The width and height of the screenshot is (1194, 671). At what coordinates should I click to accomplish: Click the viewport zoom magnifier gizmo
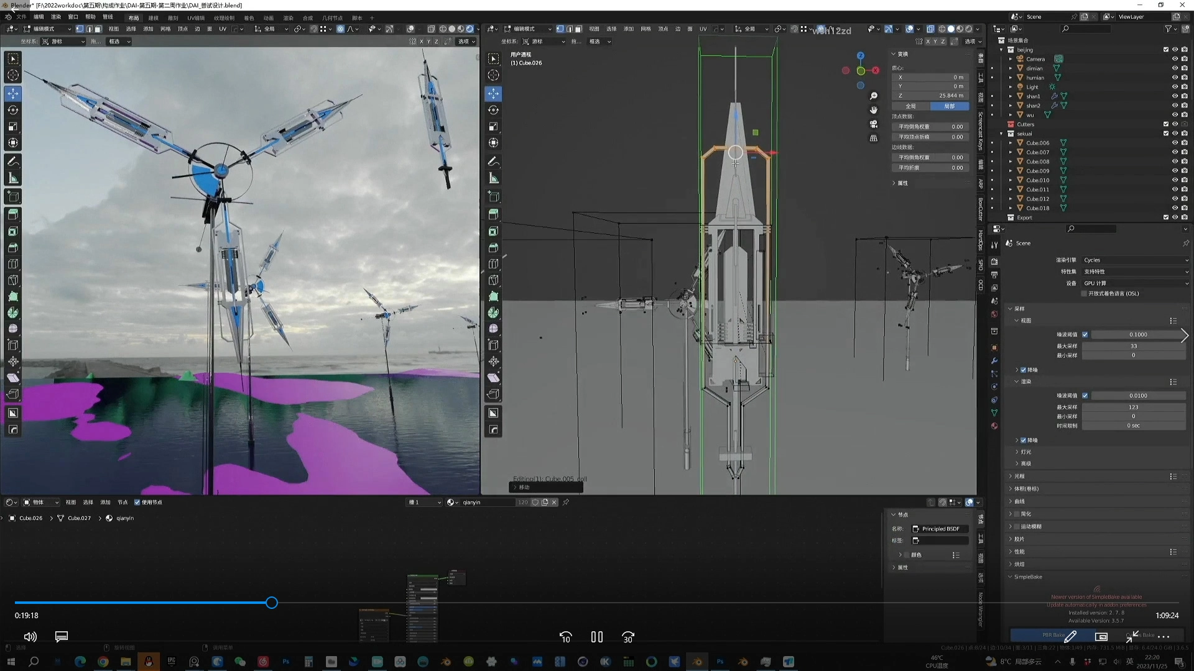[x=874, y=96]
